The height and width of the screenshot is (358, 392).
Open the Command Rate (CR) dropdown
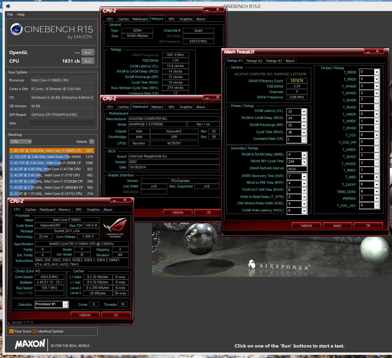coord(304,140)
